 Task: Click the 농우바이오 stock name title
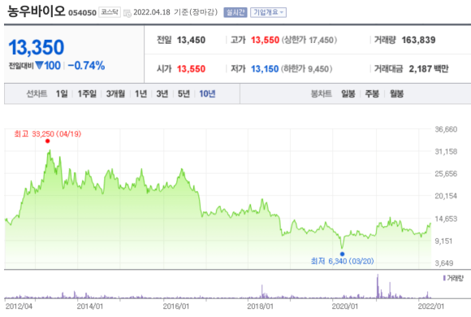pos(36,11)
